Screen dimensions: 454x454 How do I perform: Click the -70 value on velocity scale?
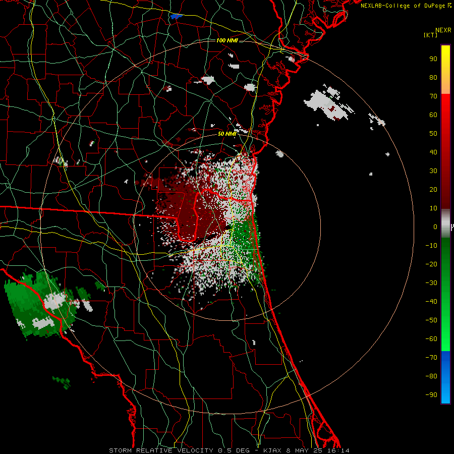[x=431, y=358]
